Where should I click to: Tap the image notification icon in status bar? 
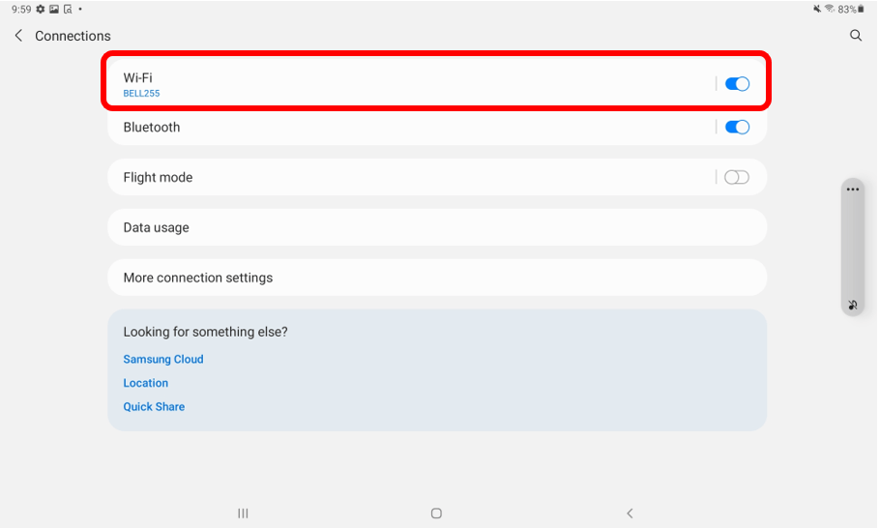(x=54, y=9)
